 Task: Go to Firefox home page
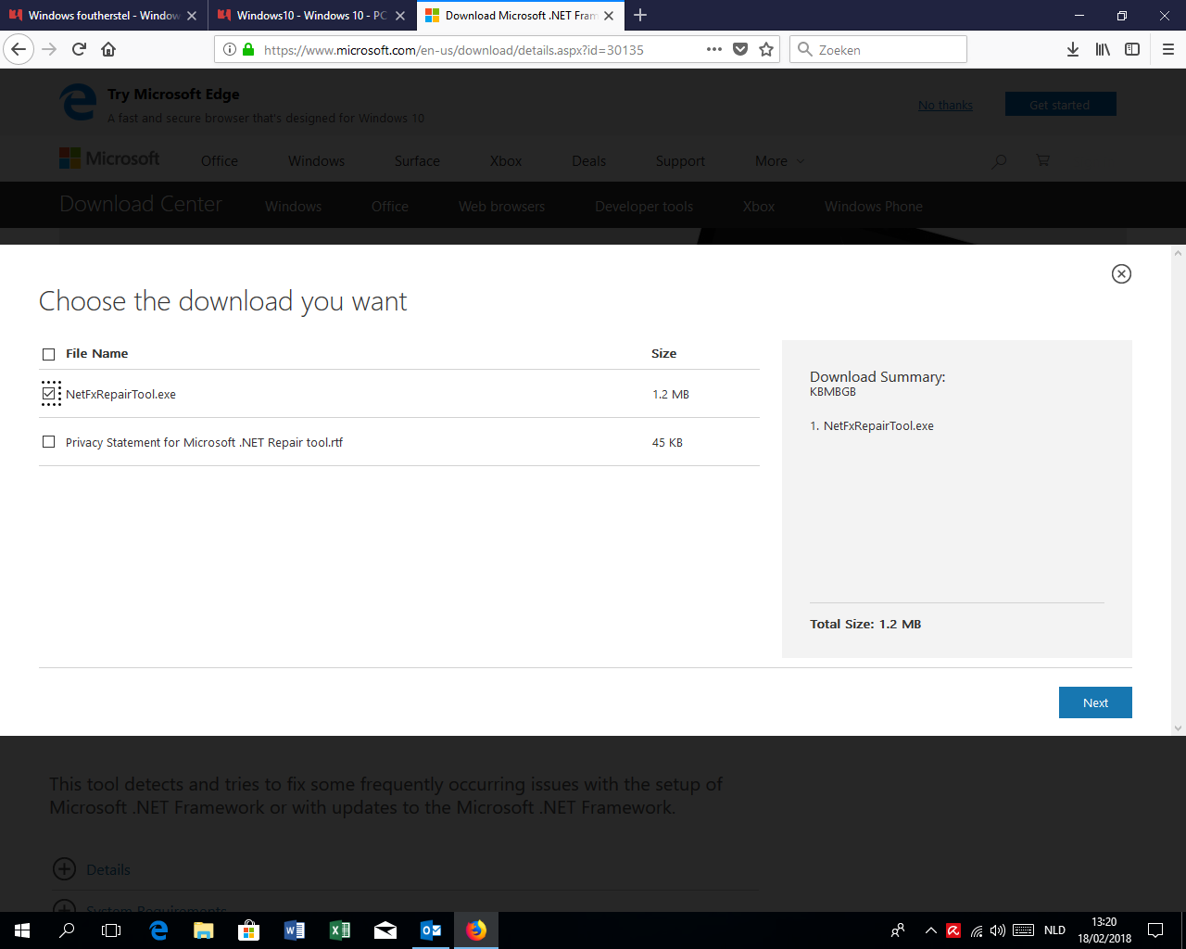click(108, 49)
